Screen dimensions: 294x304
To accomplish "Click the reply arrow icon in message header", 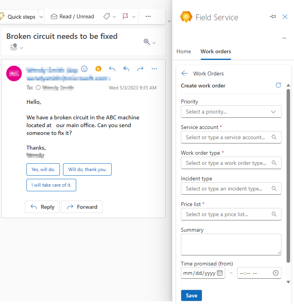I will click(x=112, y=69).
